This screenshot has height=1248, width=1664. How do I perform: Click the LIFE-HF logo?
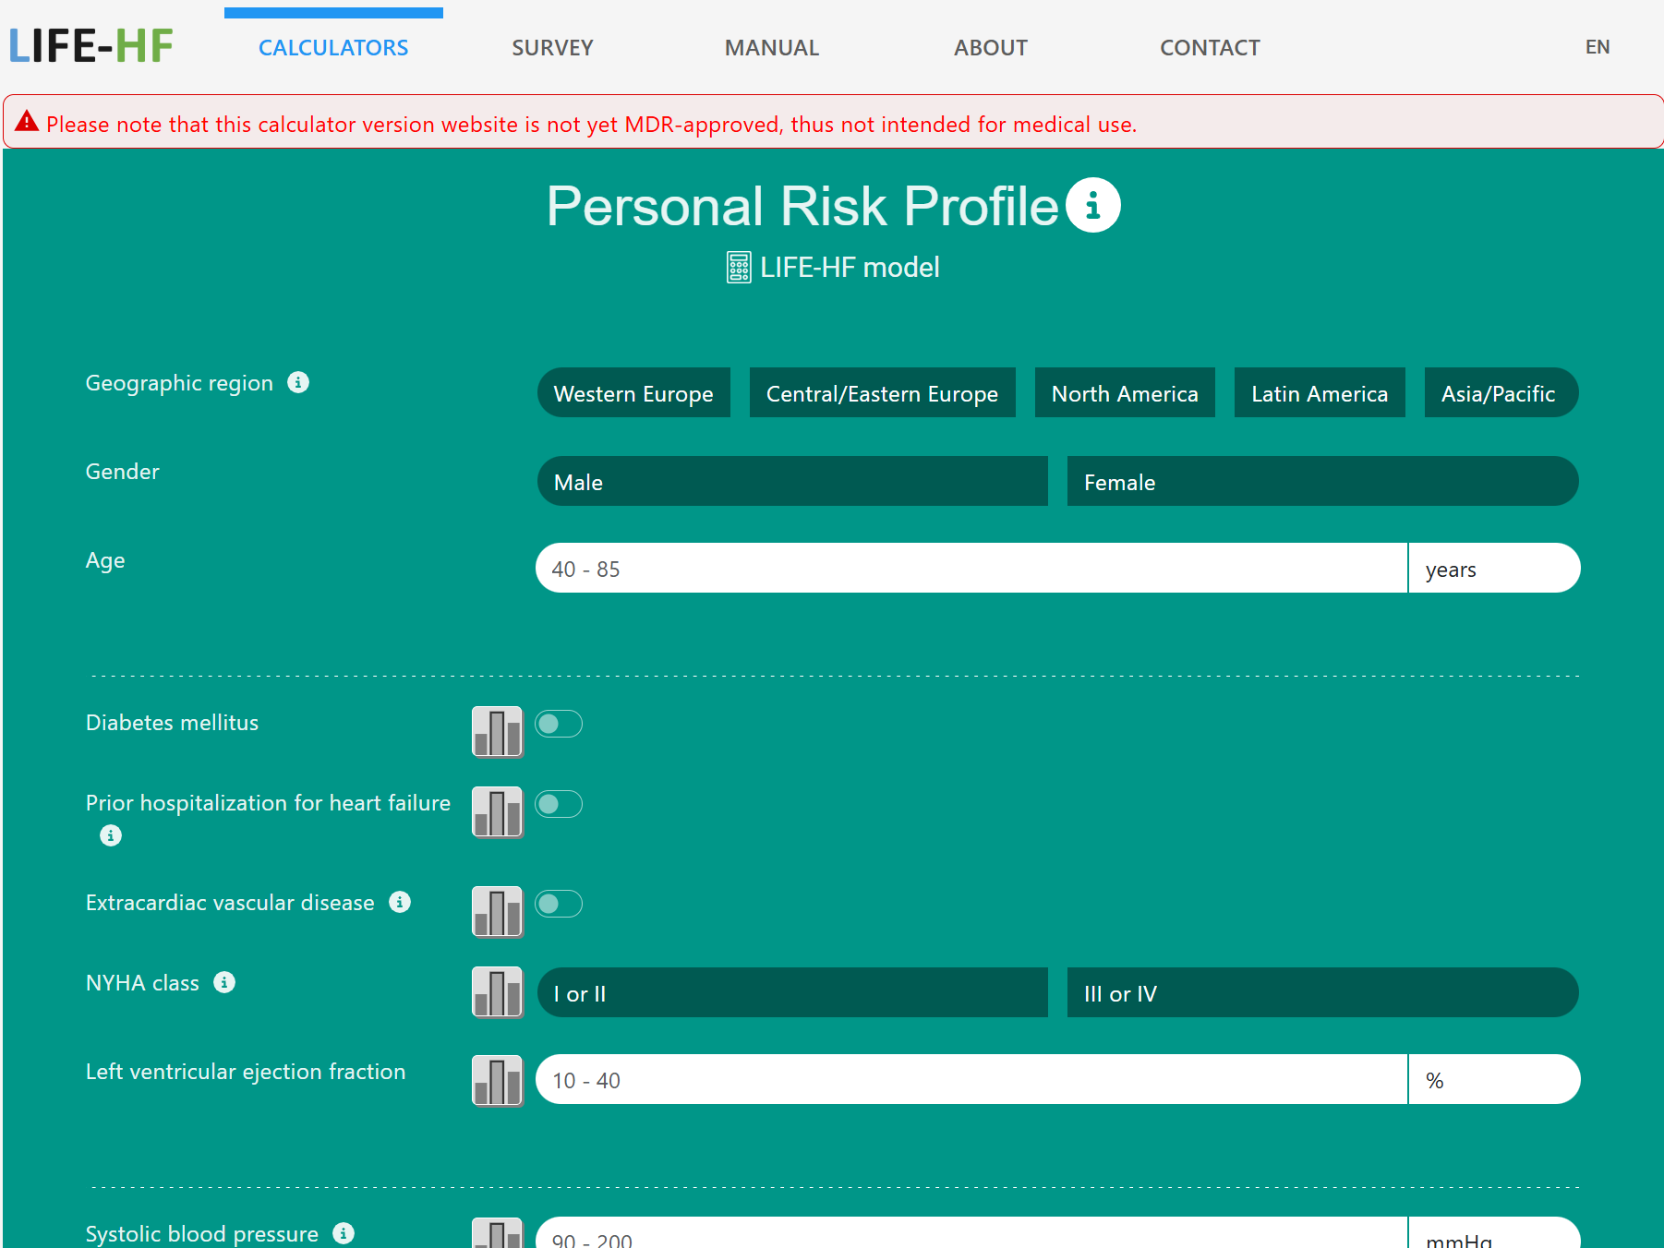coord(91,46)
